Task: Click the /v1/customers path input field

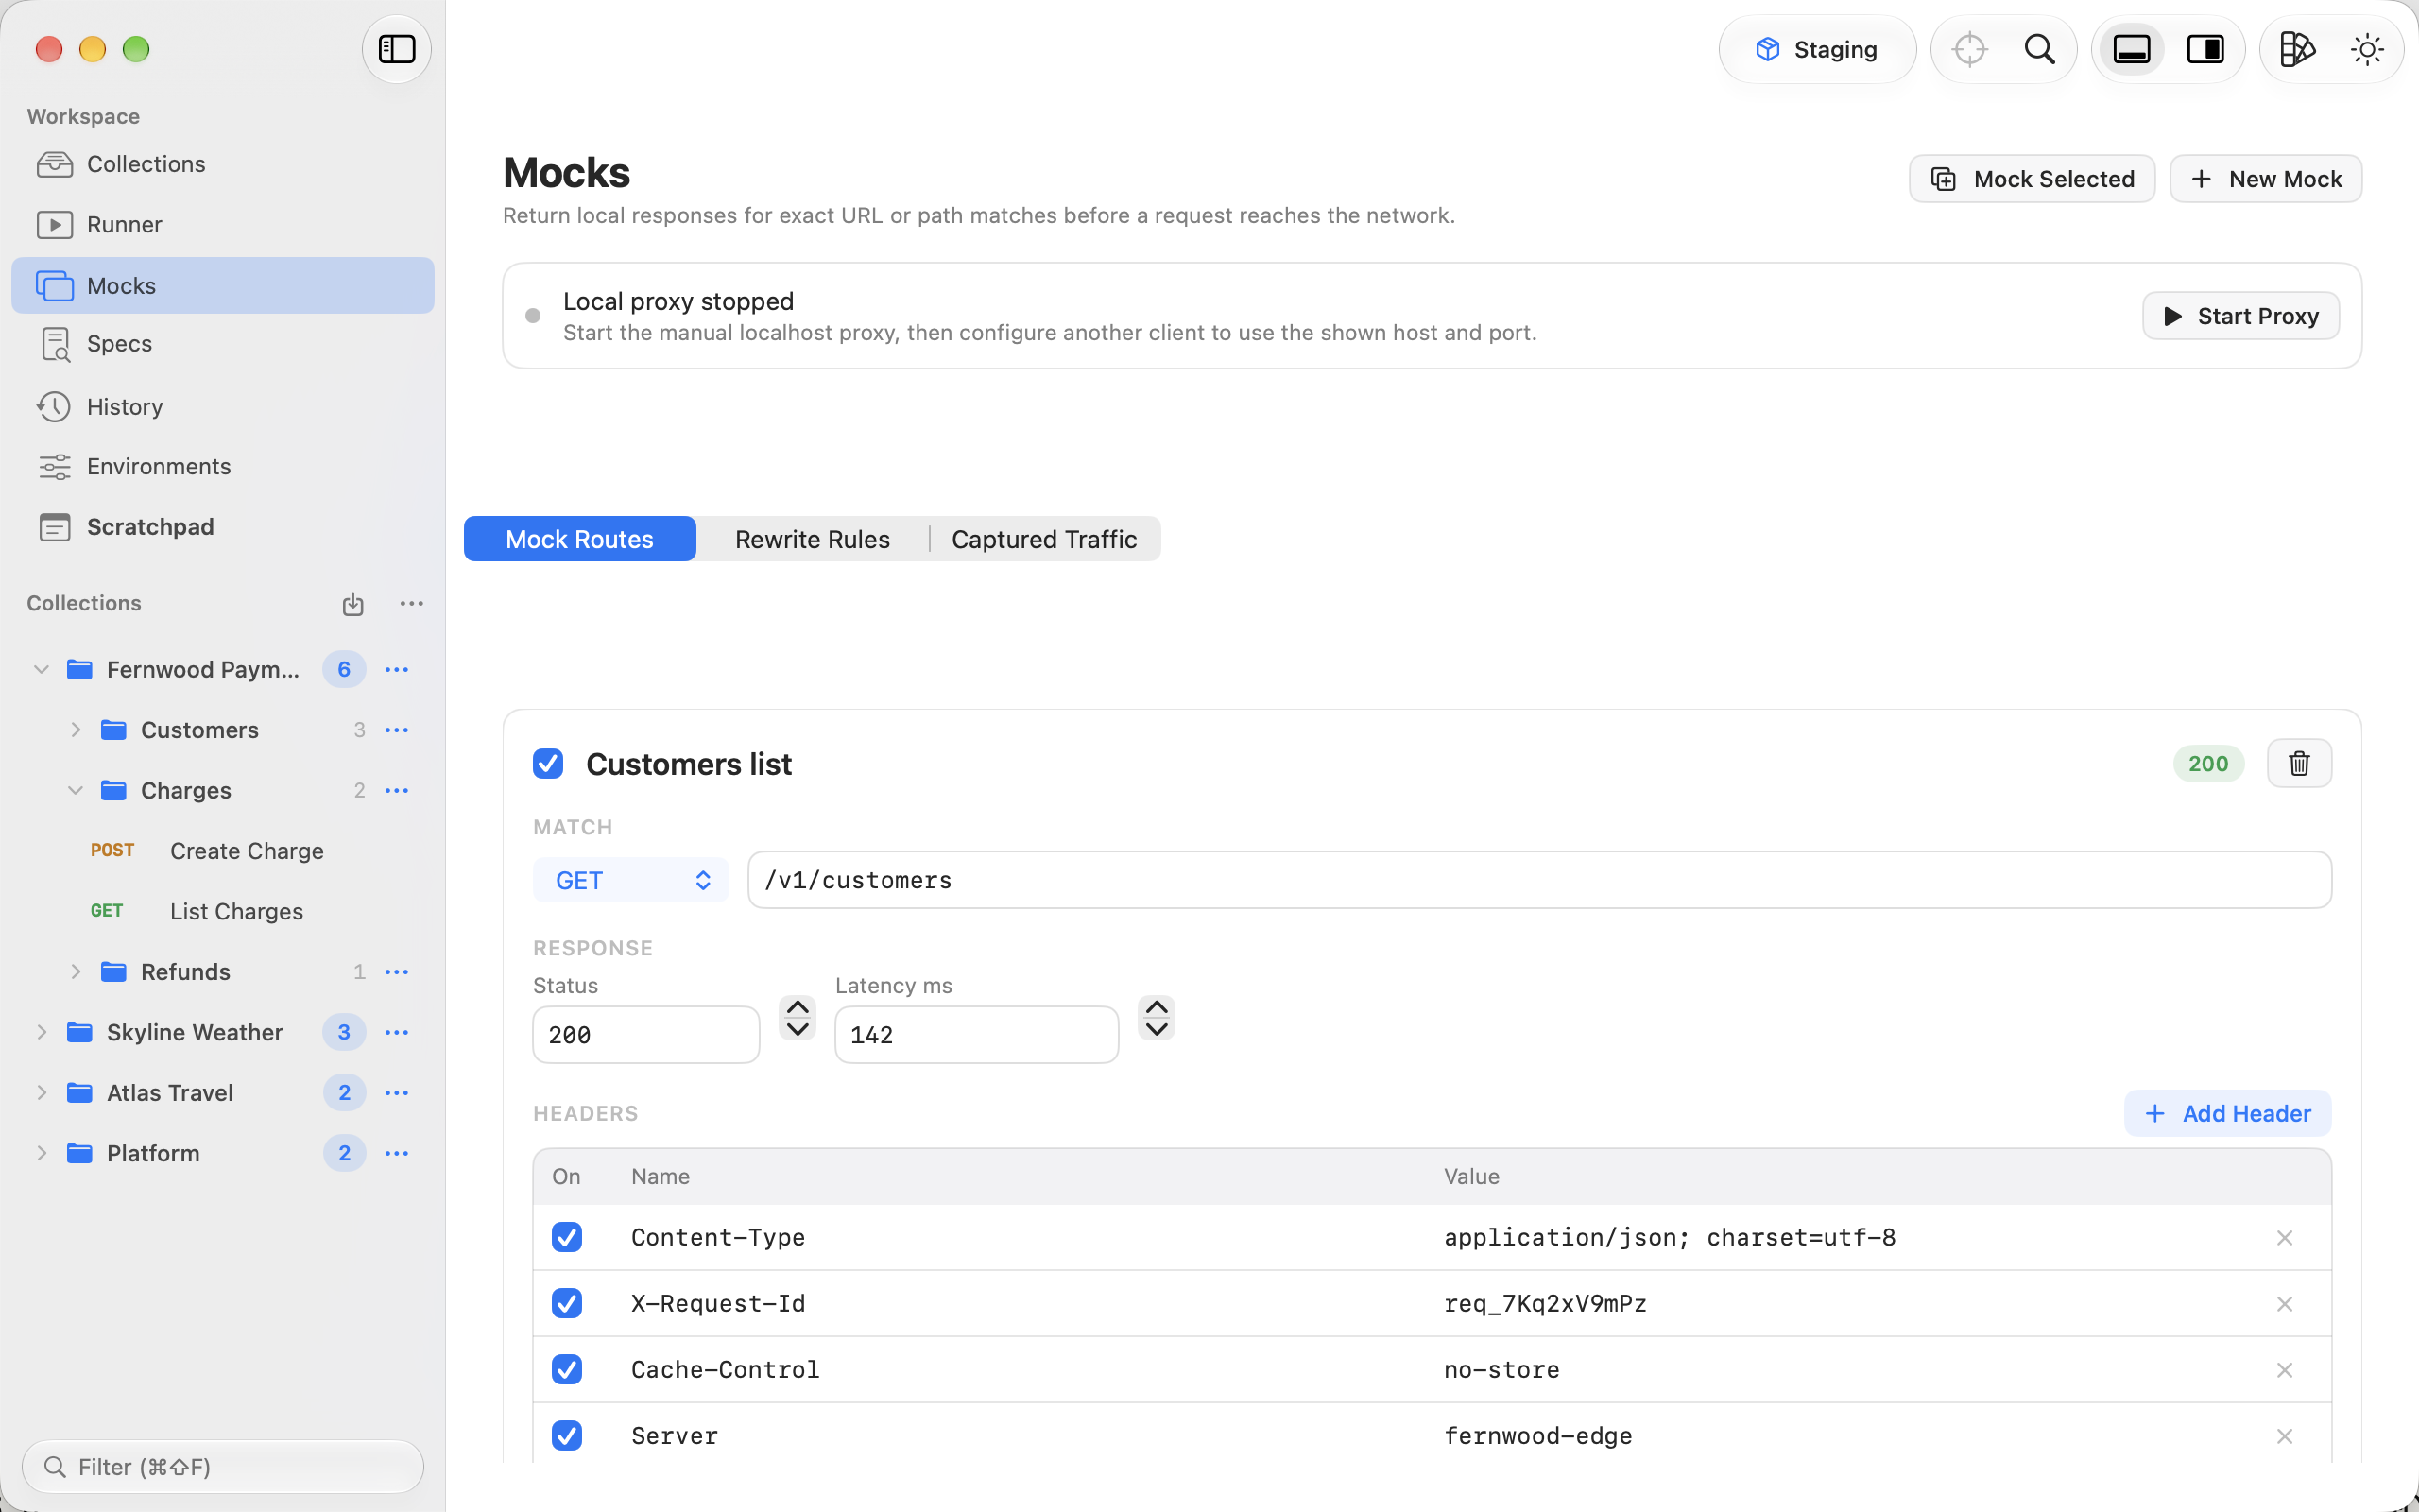Action: (x=1539, y=880)
